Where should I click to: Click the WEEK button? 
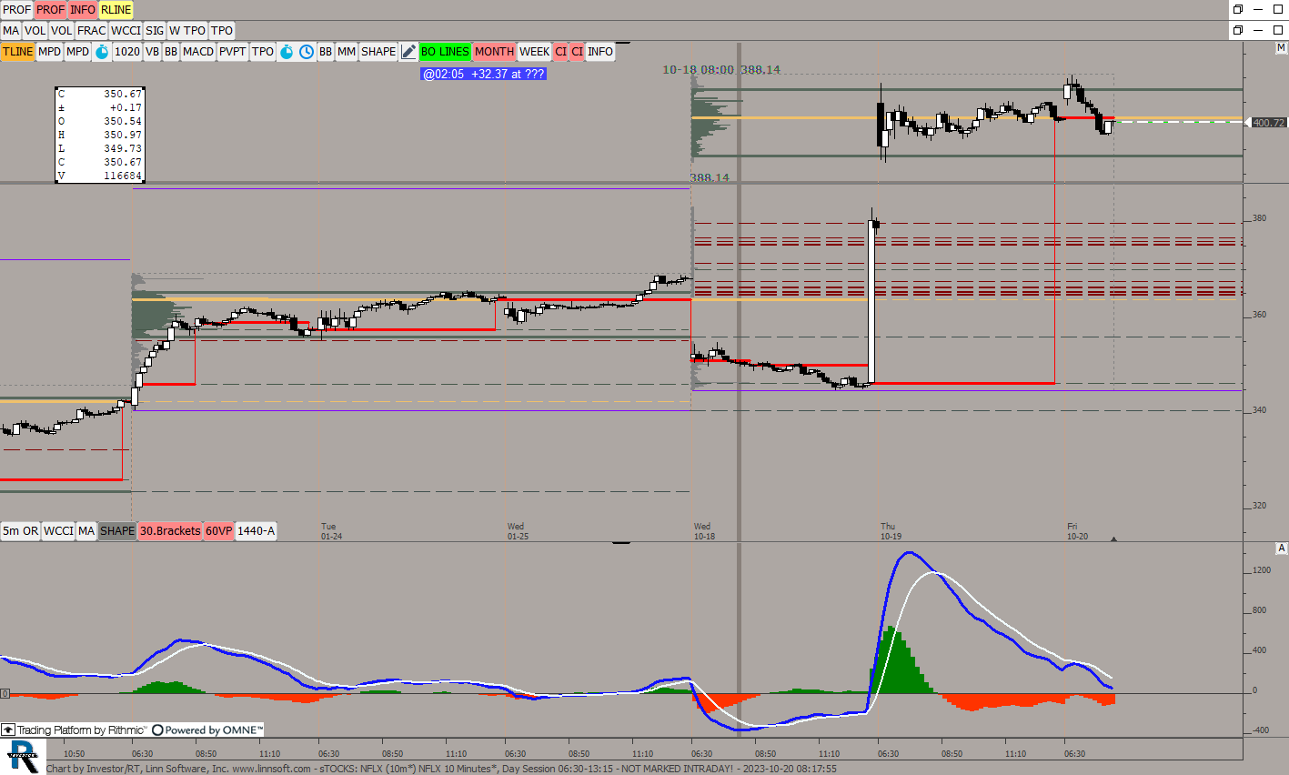pos(535,52)
